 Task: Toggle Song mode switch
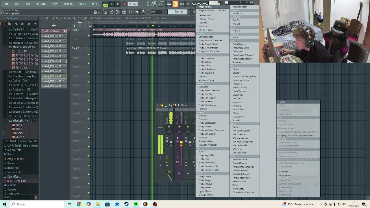pos(105,4)
